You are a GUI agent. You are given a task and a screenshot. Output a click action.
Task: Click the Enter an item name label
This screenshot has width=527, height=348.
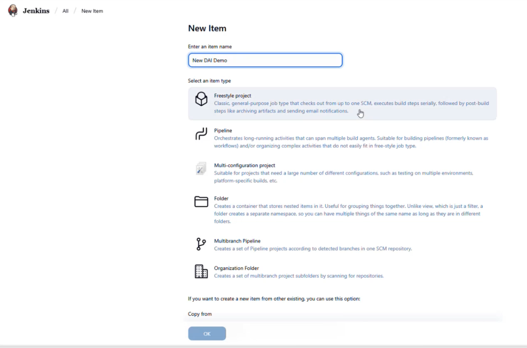pyautogui.click(x=210, y=46)
